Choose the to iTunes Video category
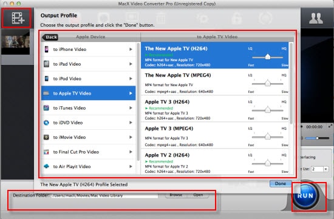The image size is (334, 219). click(89, 108)
